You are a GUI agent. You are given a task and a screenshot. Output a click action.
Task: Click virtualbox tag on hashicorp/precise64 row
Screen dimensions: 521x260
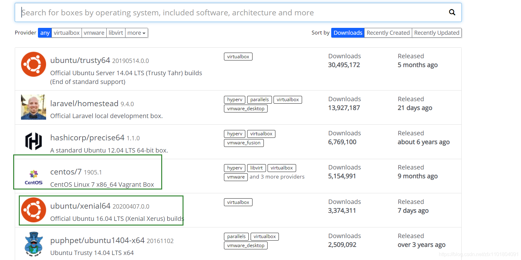tap(261, 134)
